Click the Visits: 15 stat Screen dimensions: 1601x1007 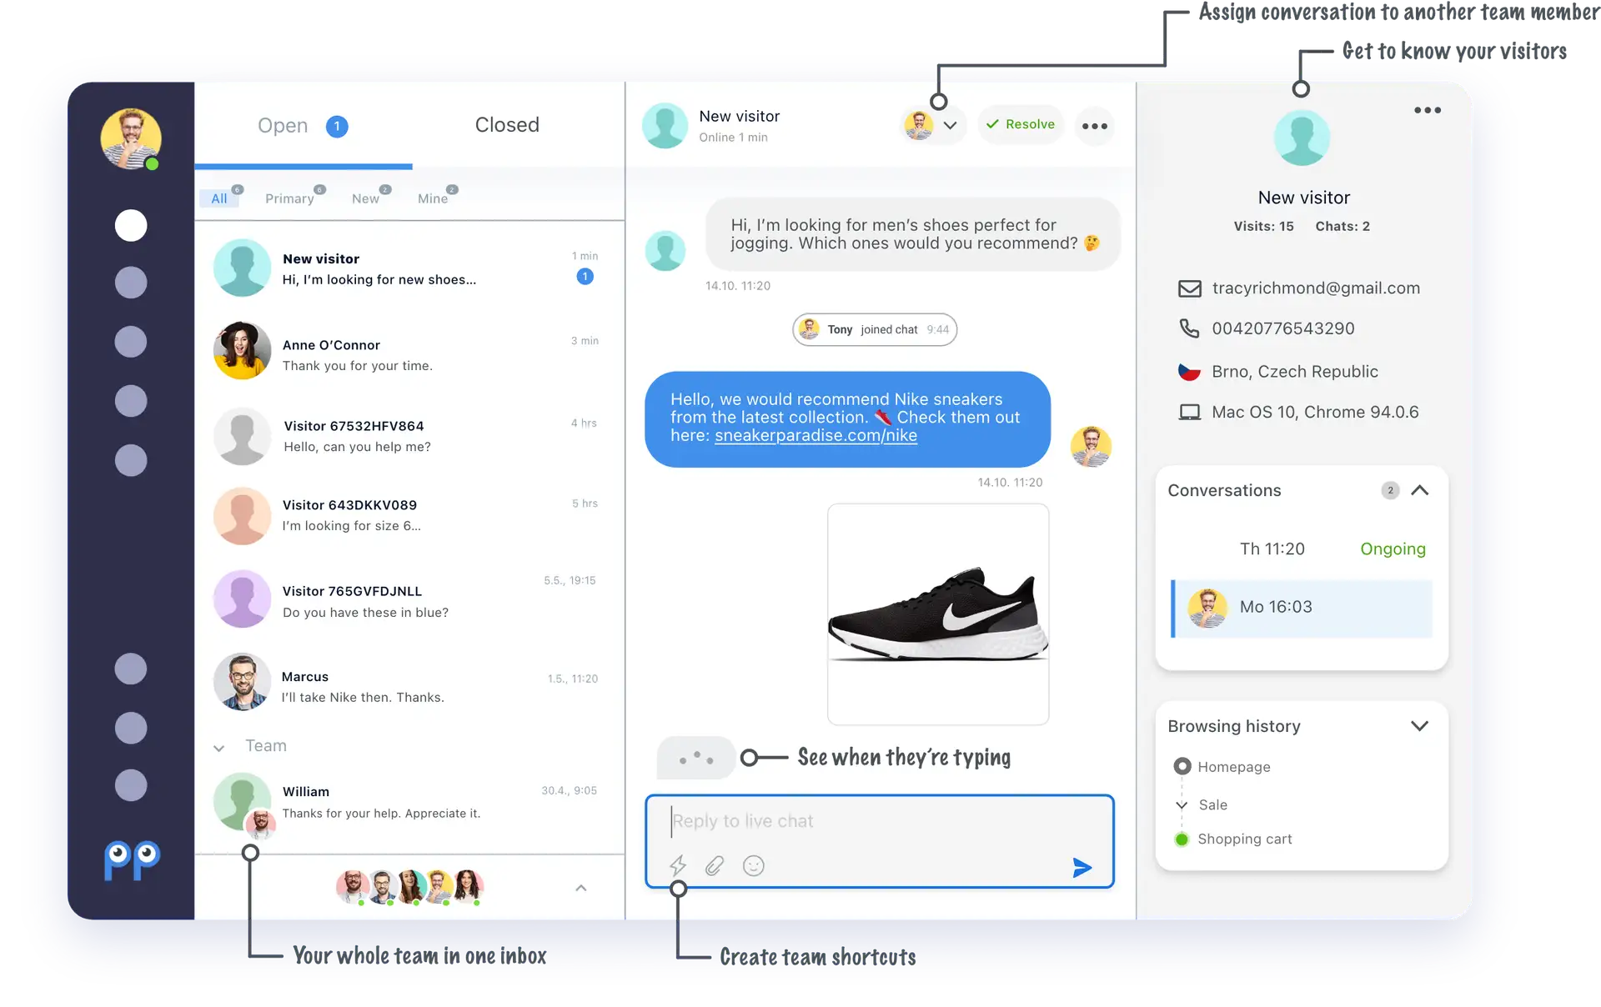coord(1263,226)
